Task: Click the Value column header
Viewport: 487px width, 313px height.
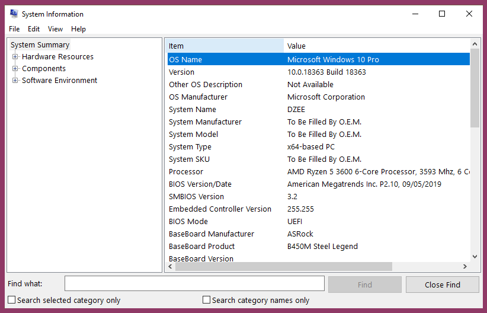Action: tap(376, 46)
